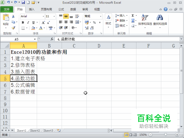Select the Format Painter brush
Image resolution: width=184 pixels, height=138 pixels.
[13, 28]
